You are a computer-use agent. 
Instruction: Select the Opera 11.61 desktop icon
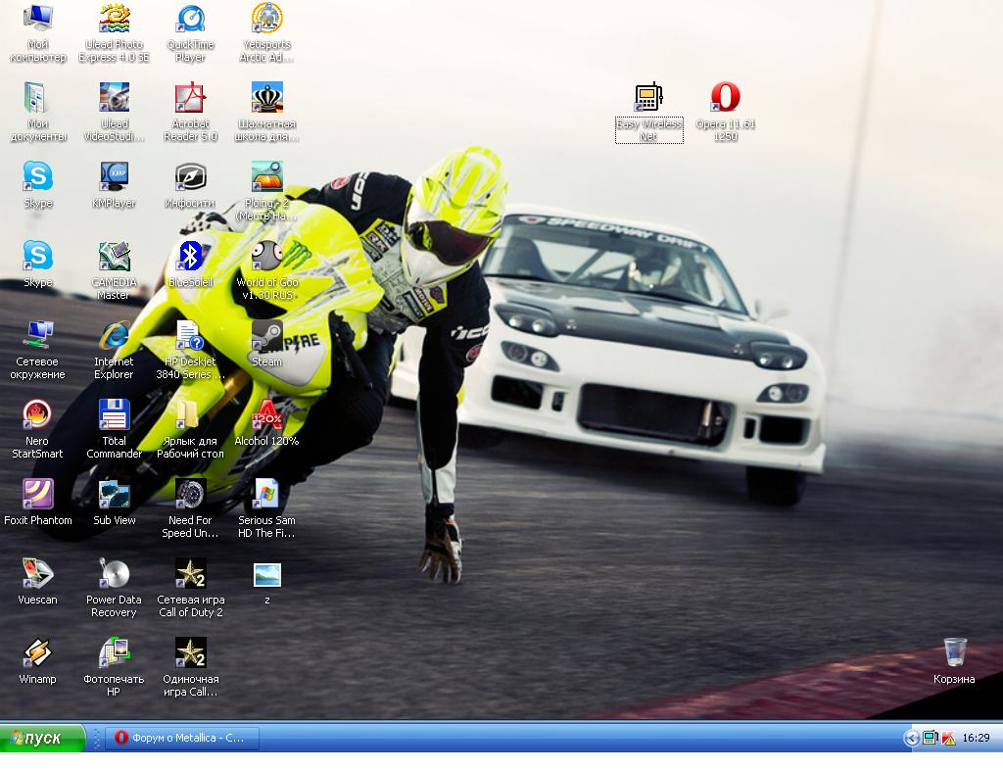[x=725, y=98]
